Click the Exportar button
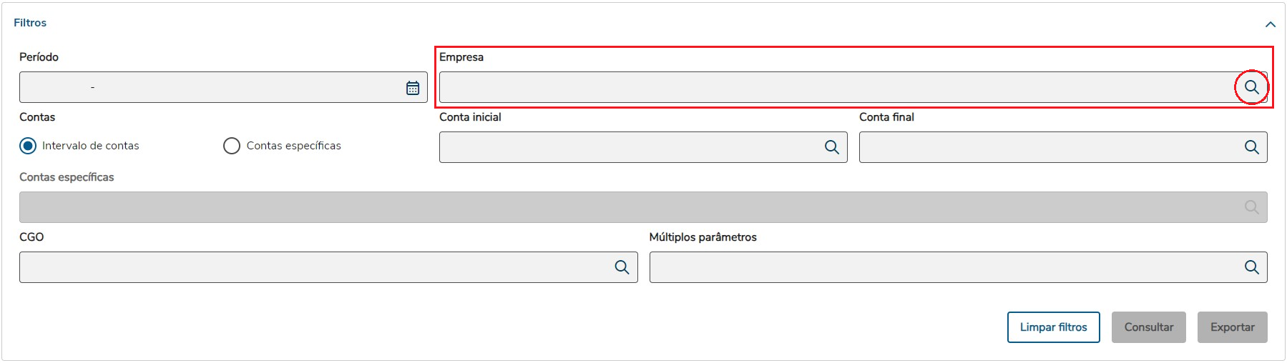Image resolution: width=1287 pixels, height=363 pixels. click(1232, 327)
